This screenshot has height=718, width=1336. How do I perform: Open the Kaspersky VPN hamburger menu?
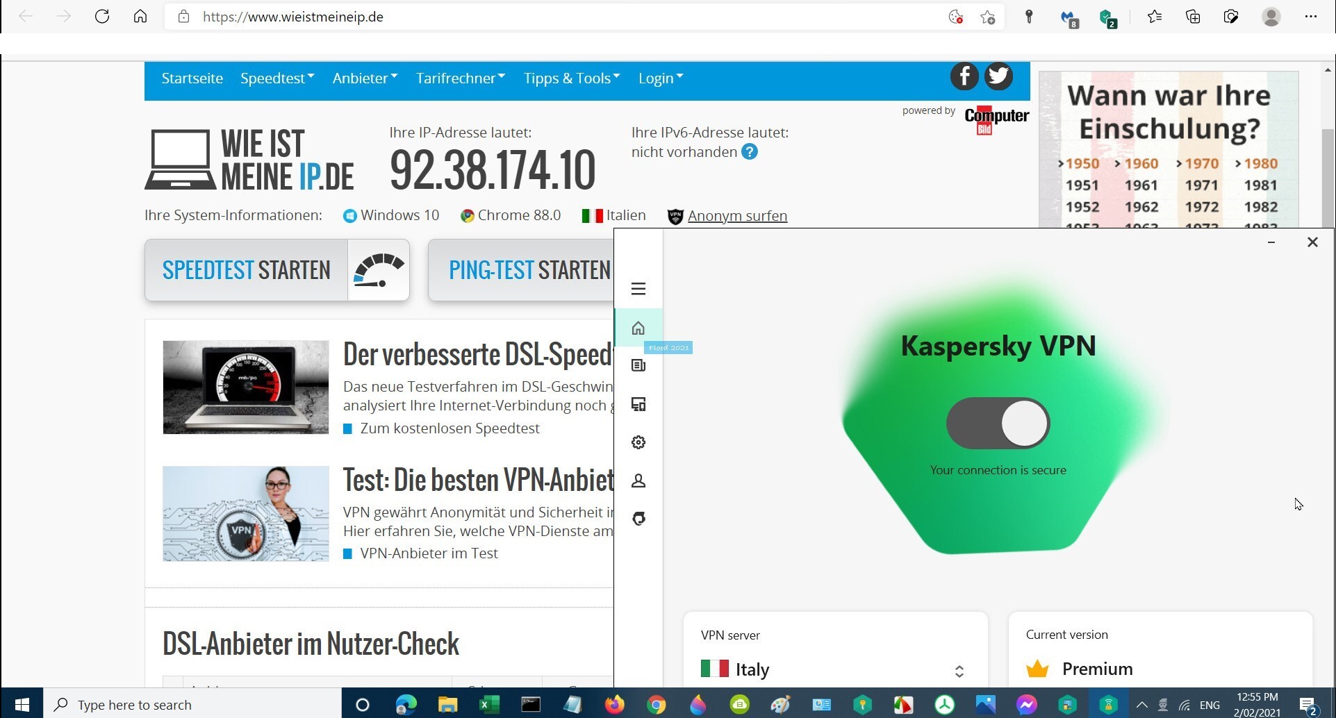[638, 289]
